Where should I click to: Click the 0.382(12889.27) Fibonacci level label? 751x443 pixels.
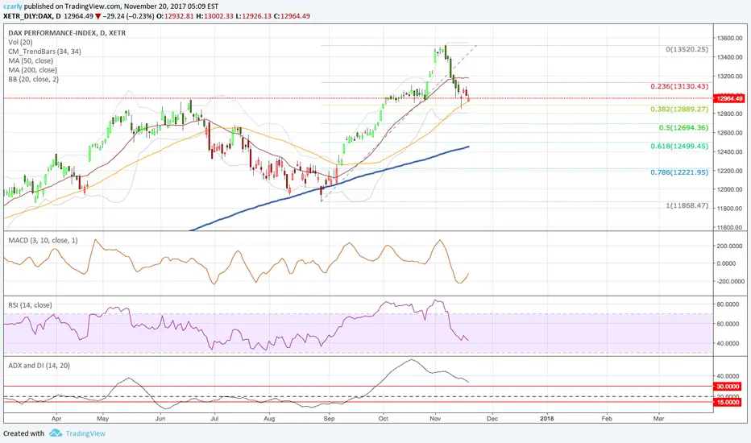click(679, 110)
